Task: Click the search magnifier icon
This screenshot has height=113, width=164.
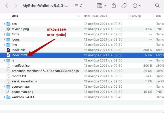Action: coord(157,6)
